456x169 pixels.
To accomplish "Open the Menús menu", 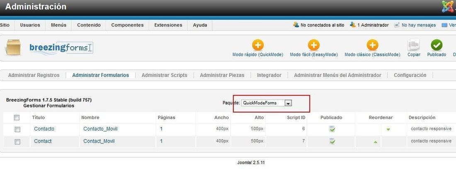I will coord(58,25).
